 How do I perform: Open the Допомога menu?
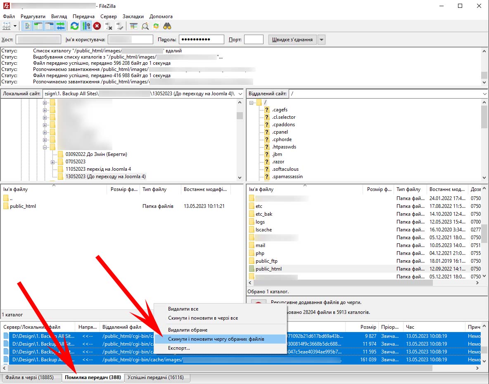(x=161, y=16)
